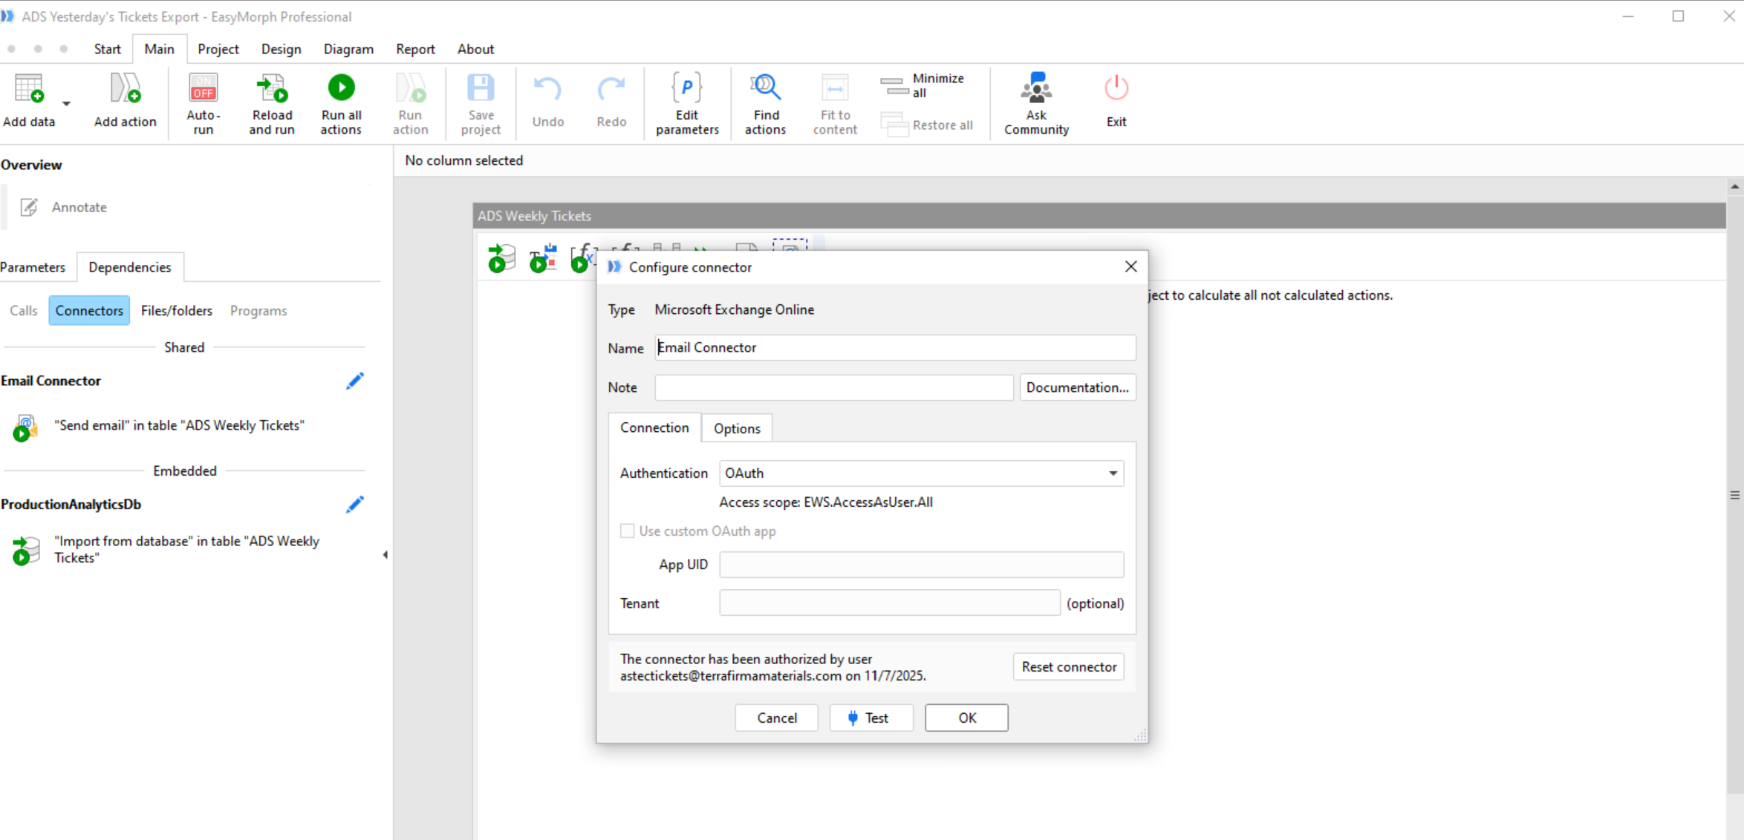Edit Email Connector with pencil icon
The image size is (1744, 840).
click(355, 381)
